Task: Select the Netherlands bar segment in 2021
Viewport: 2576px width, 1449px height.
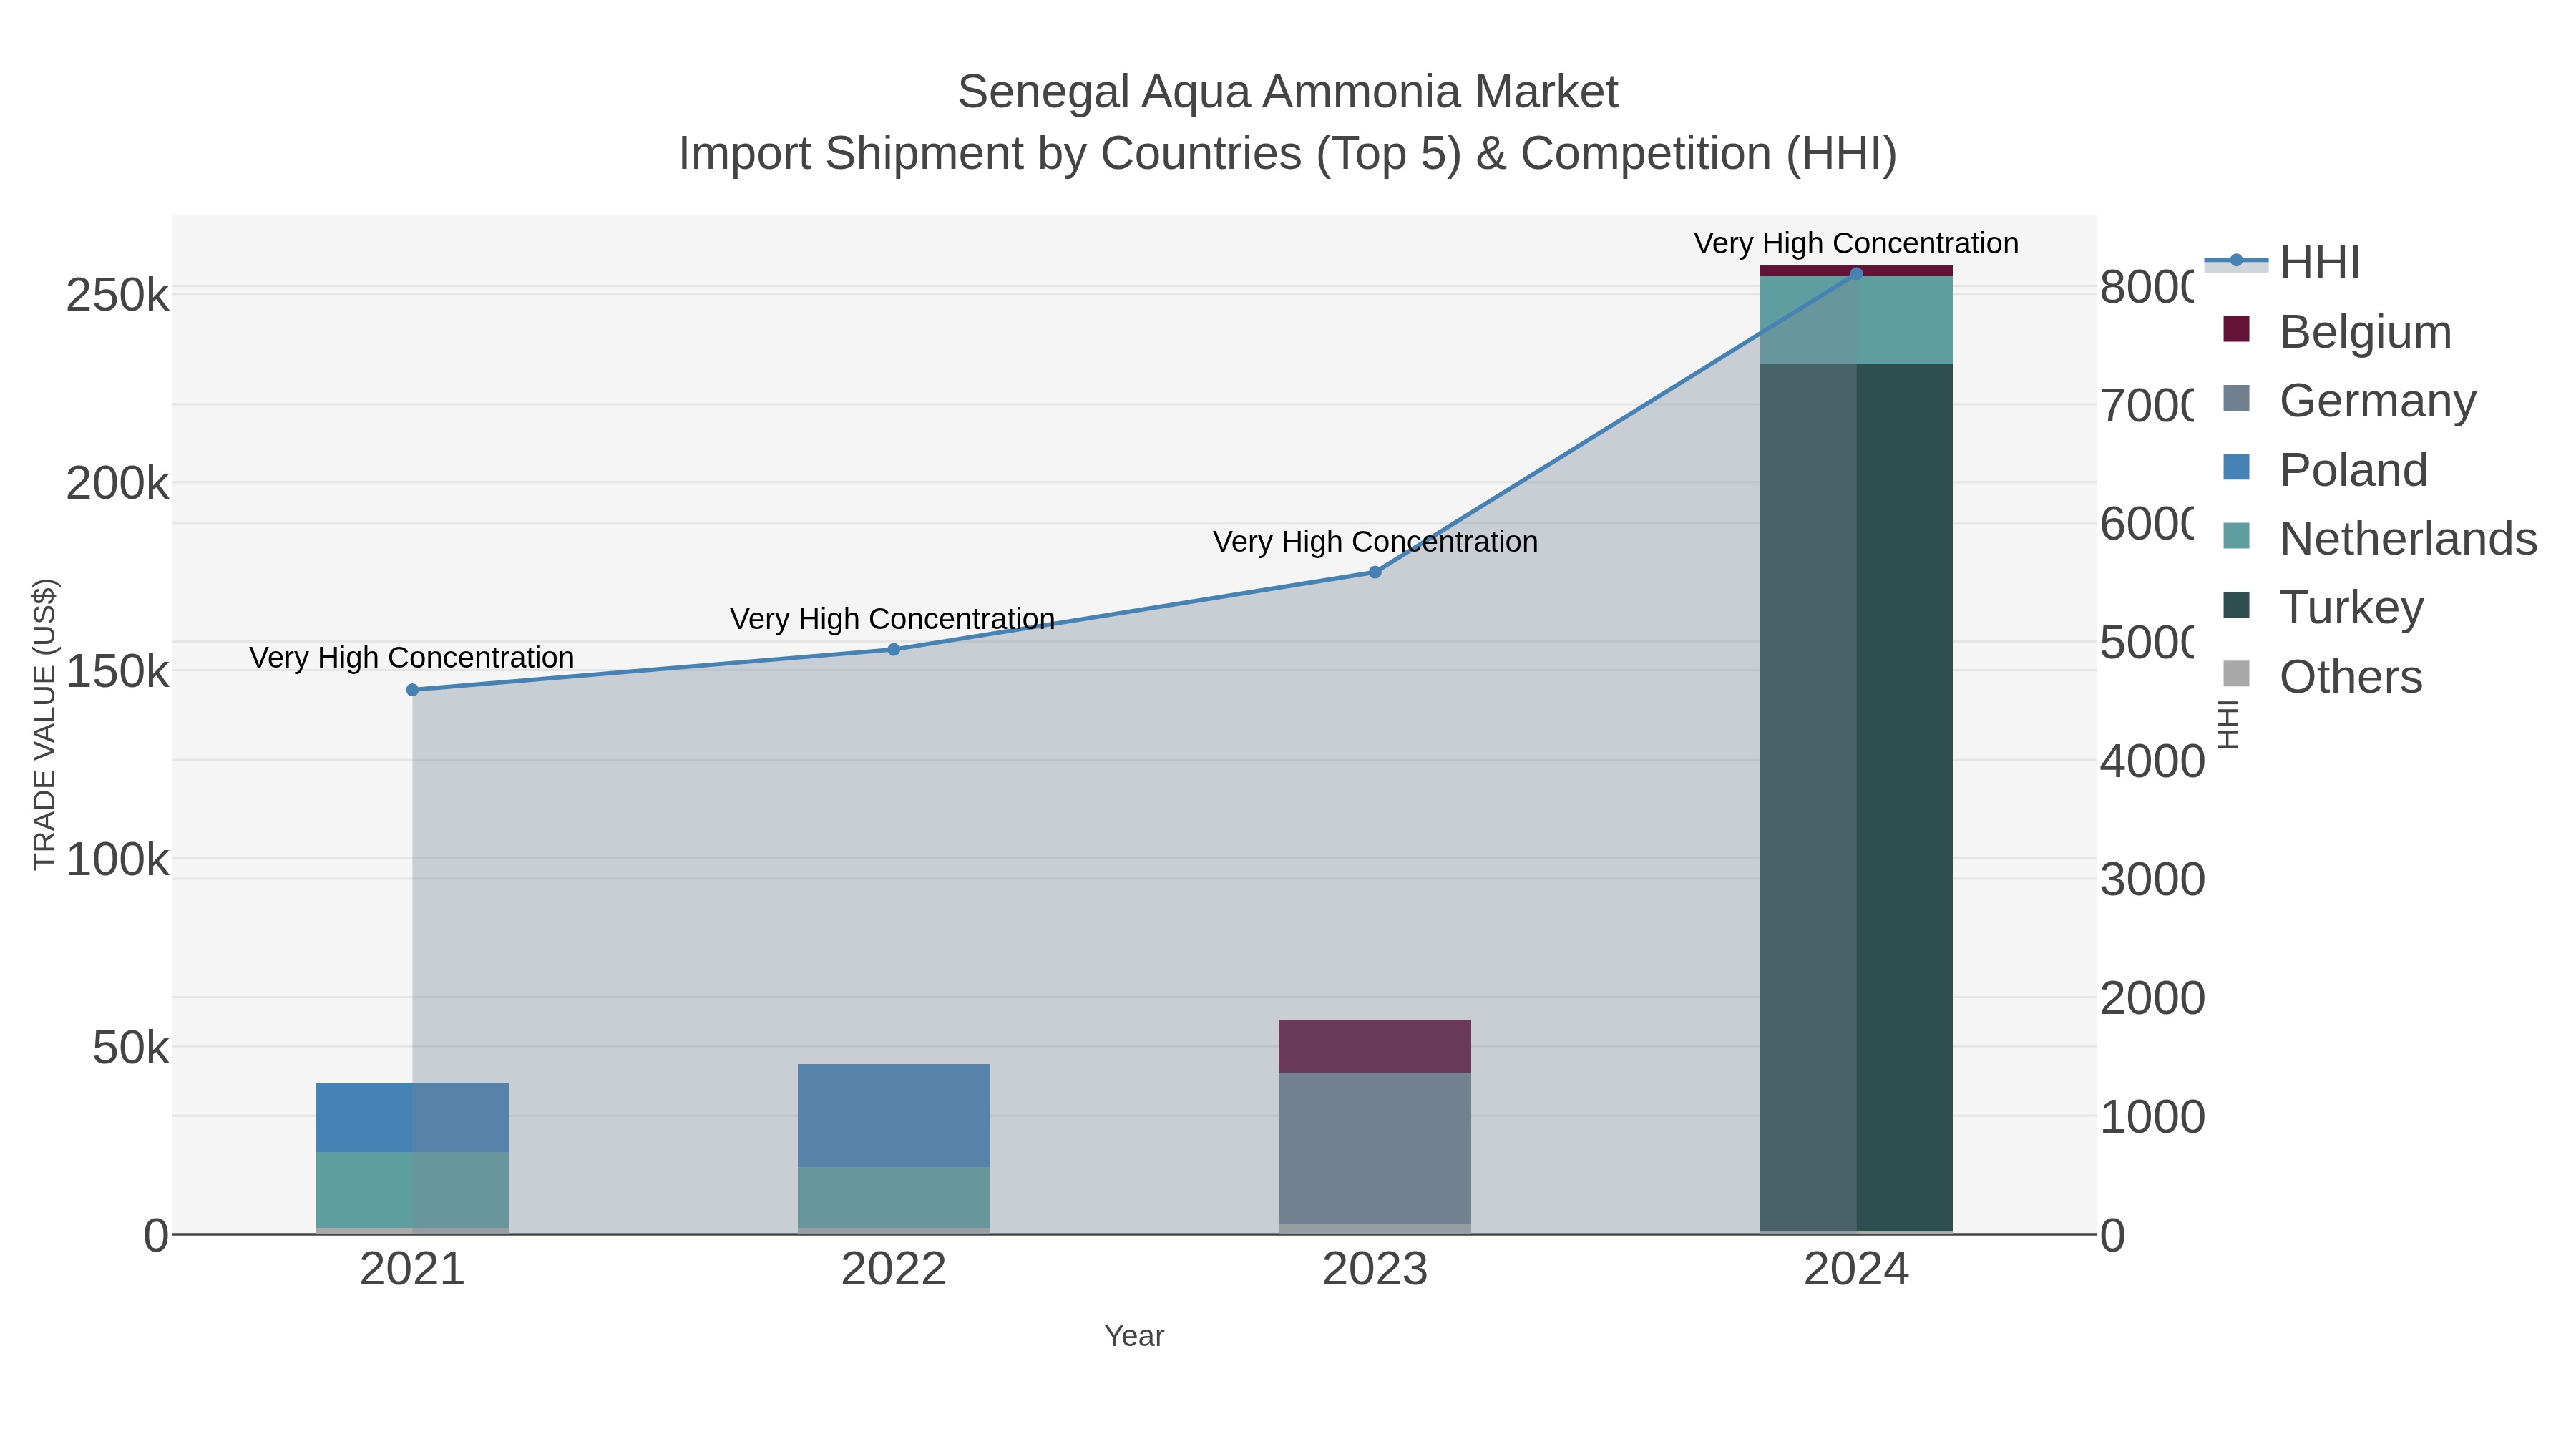Action: pyautogui.click(x=412, y=1190)
